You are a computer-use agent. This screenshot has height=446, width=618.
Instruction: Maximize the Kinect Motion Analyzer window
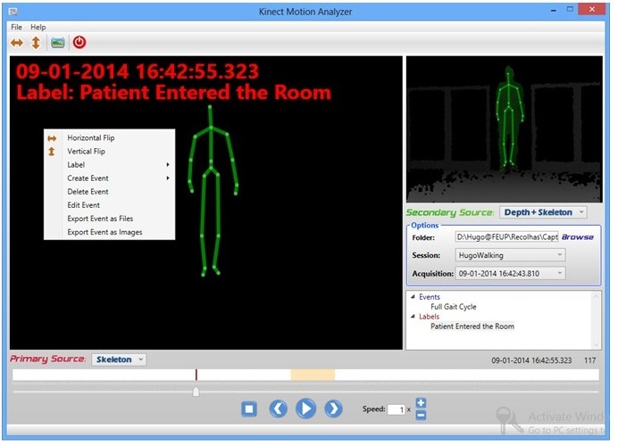570,10
